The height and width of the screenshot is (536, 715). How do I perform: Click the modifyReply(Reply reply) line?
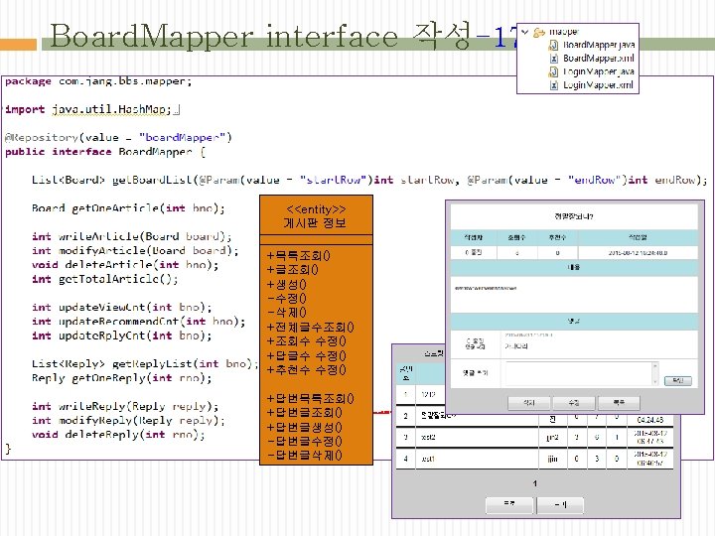pyautogui.click(x=128, y=420)
